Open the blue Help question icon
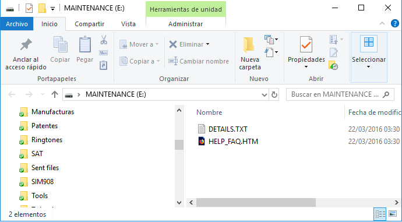402x222 pixels. click(395, 23)
